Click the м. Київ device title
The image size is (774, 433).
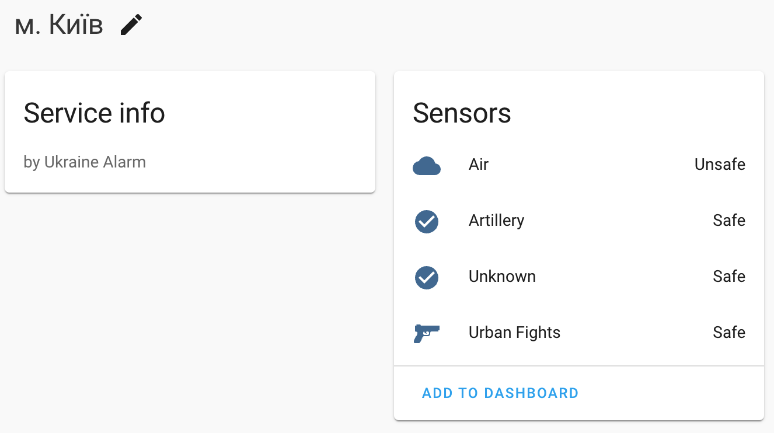coord(59,25)
